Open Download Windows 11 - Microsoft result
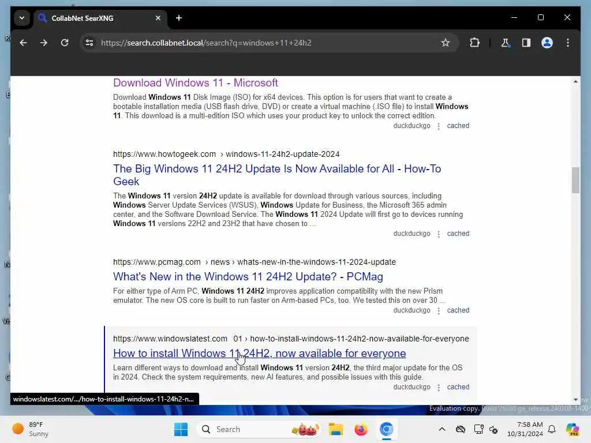Viewport: 591px width, 443px height. point(195,83)
